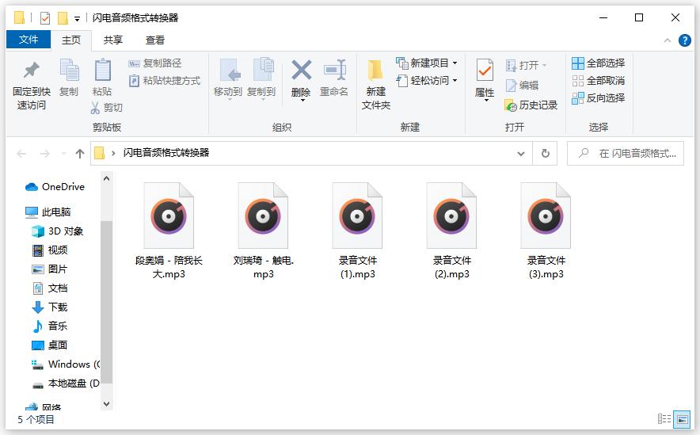Expand the address bar history dropdown
700x435 pixels.
[520, 154]
